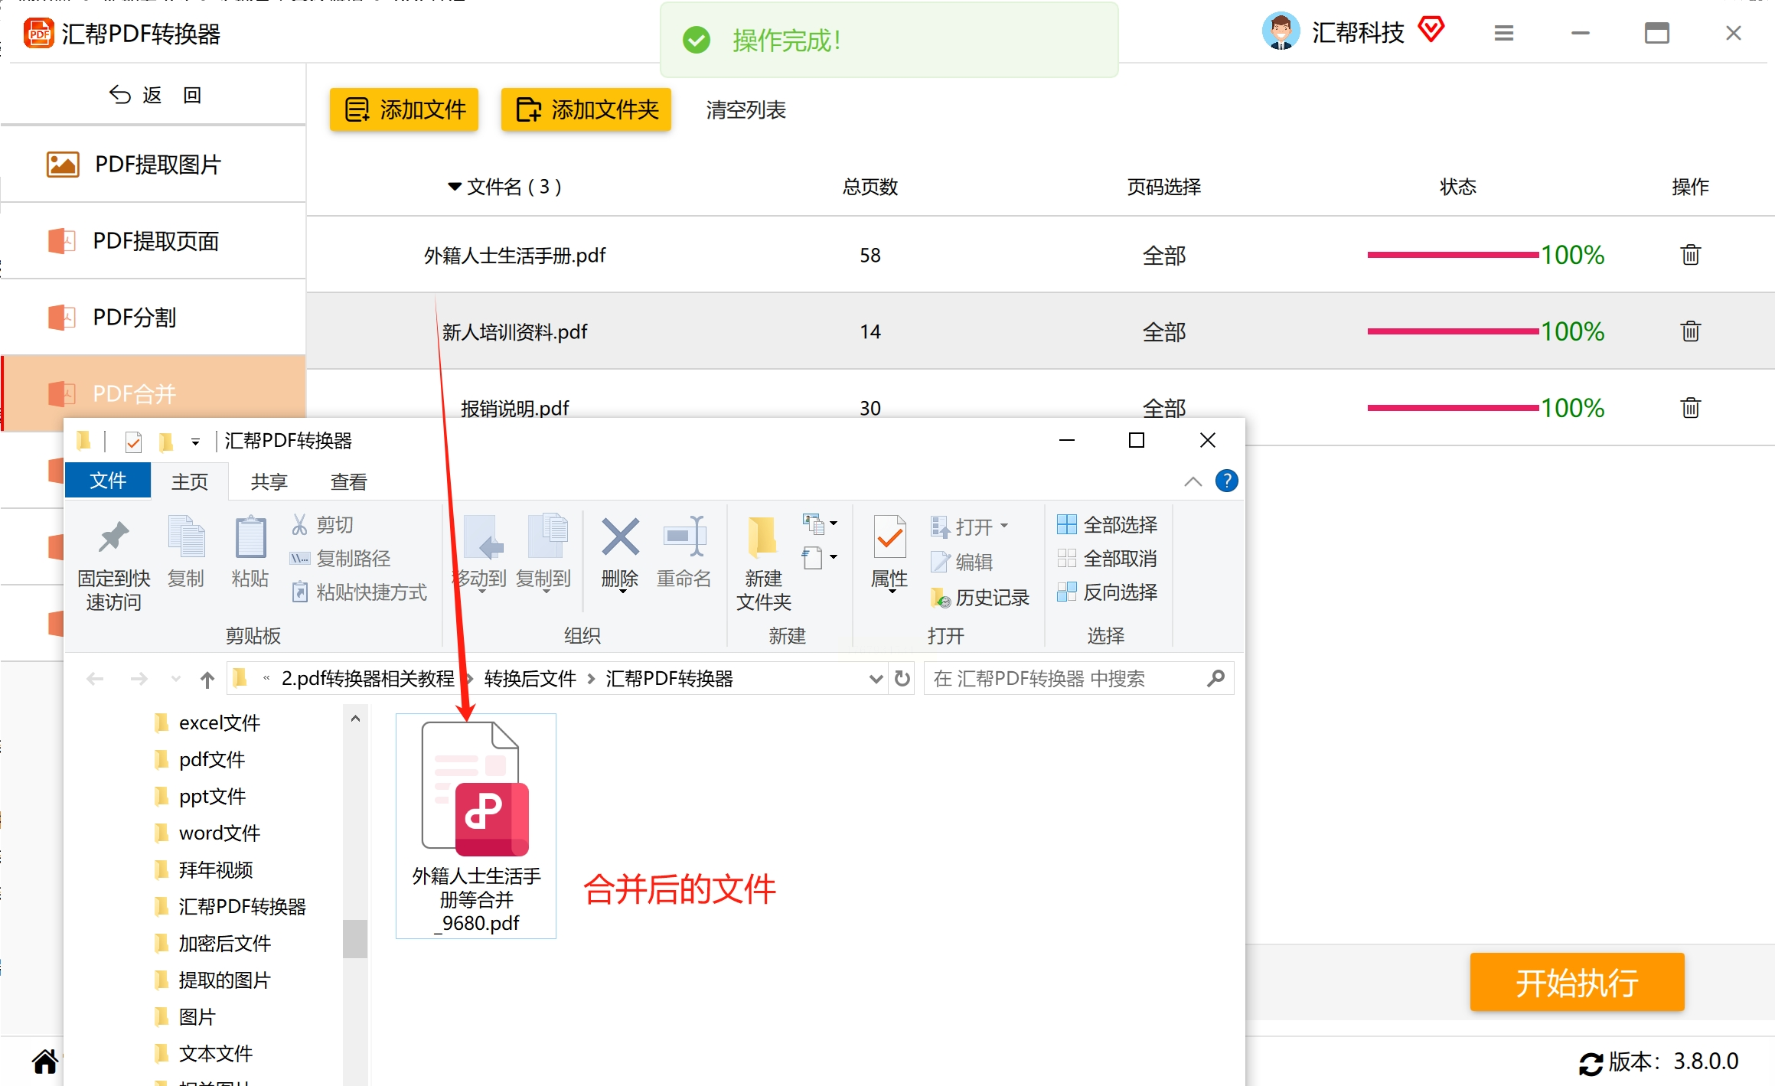This screenshot has width=1775, height=1086.
Task: Click the Explorer Delete (删除) icon
Action: point(620,537)
